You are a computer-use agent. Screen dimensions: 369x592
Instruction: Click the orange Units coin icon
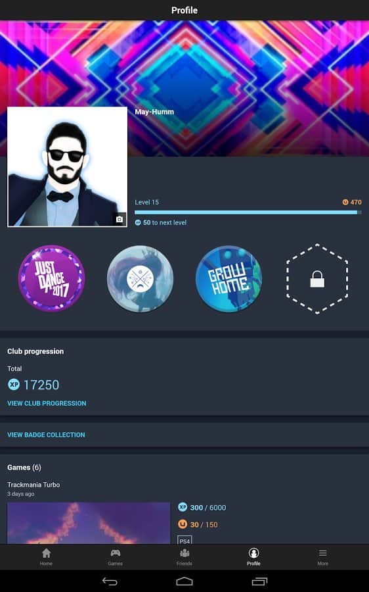[345, 202]
